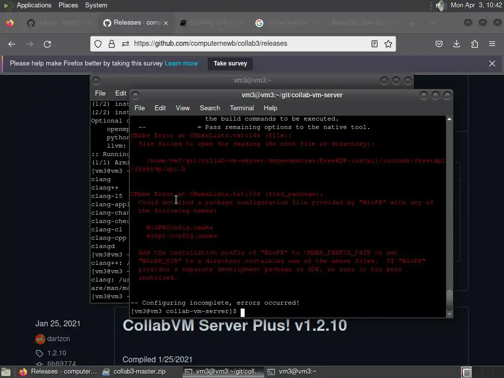
Task: Open File menu in background vm3 terminal
Action: pos(100,93)
